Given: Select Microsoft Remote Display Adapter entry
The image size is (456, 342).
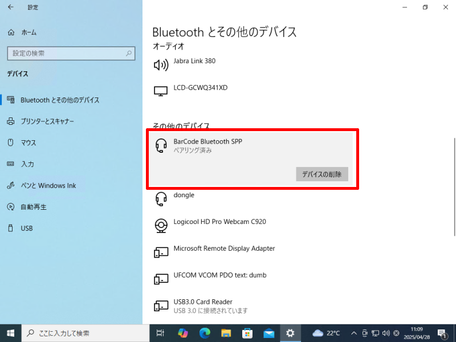Looking at the screenshot, I should click(x=224, y=249).
